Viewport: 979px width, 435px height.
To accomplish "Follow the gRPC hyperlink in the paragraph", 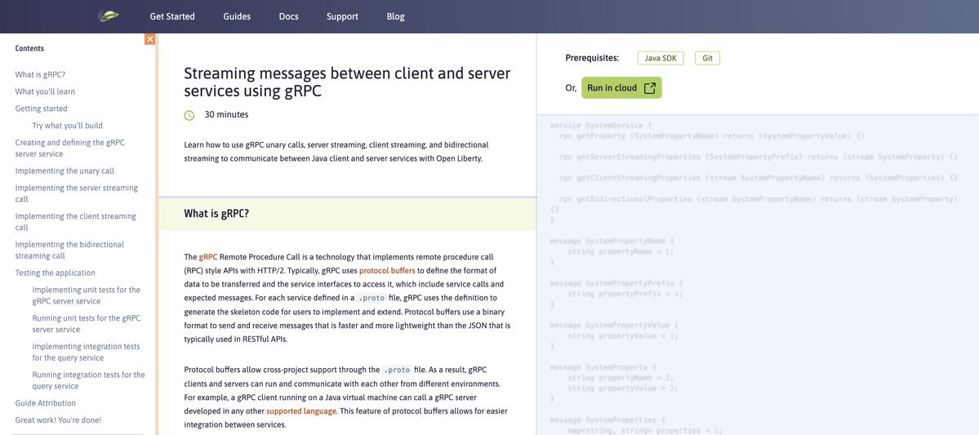I will coord(208,257).
